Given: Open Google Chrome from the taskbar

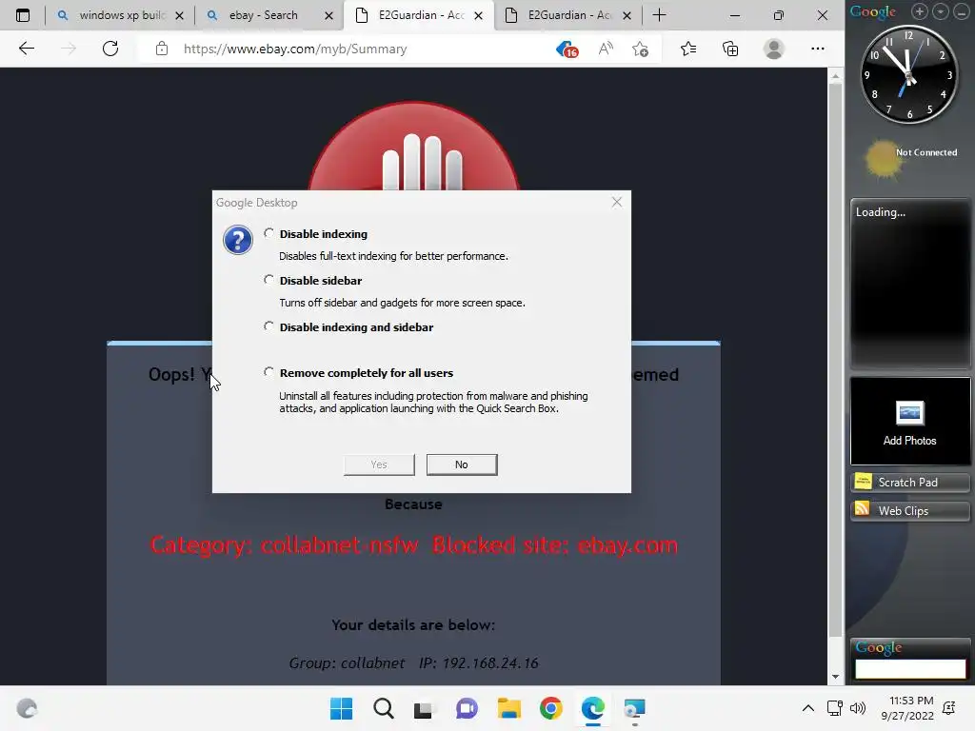Looking at the screenshot, I should pos(551,708).
